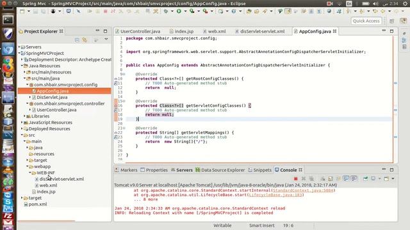The height and width of the screenshot is (230, 410).
Task: Open the Run button dropdown arrow
Action: [185, 11]
